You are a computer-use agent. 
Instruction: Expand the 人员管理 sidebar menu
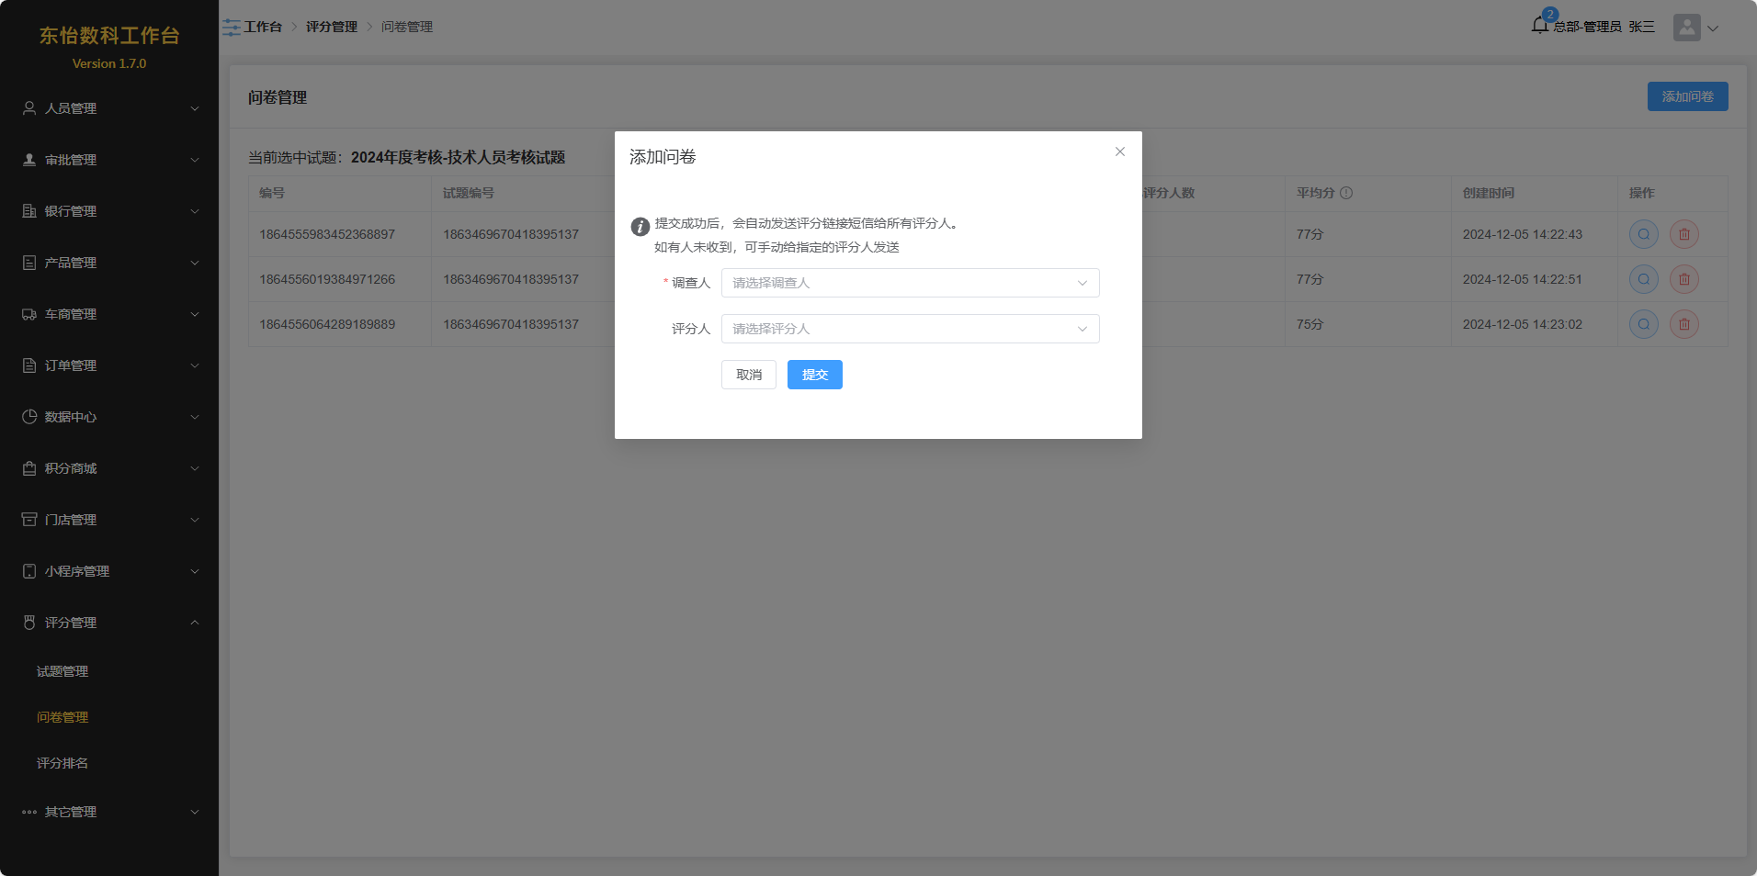coord(108,108)
